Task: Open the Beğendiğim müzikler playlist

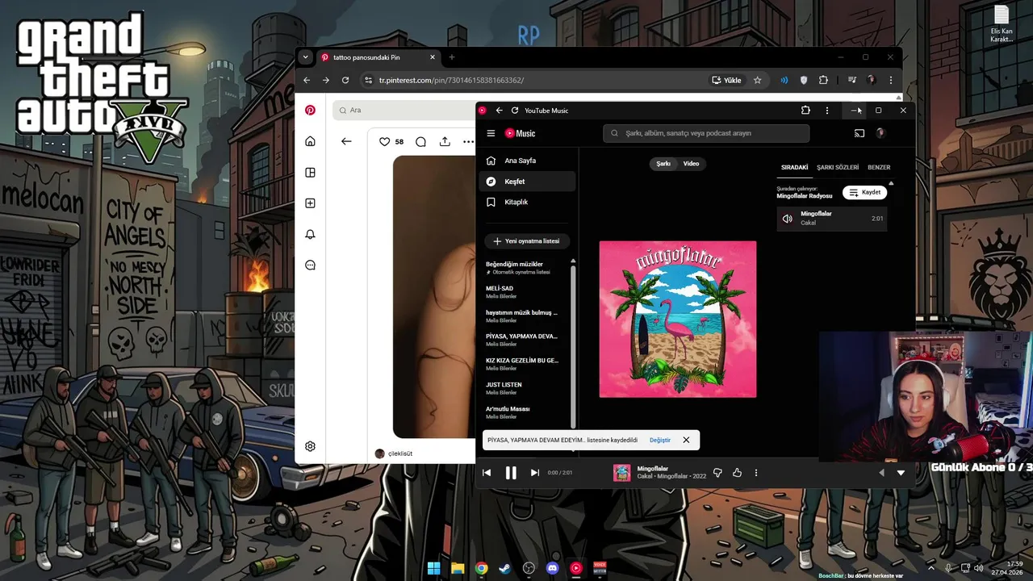Action: [525, 268]
